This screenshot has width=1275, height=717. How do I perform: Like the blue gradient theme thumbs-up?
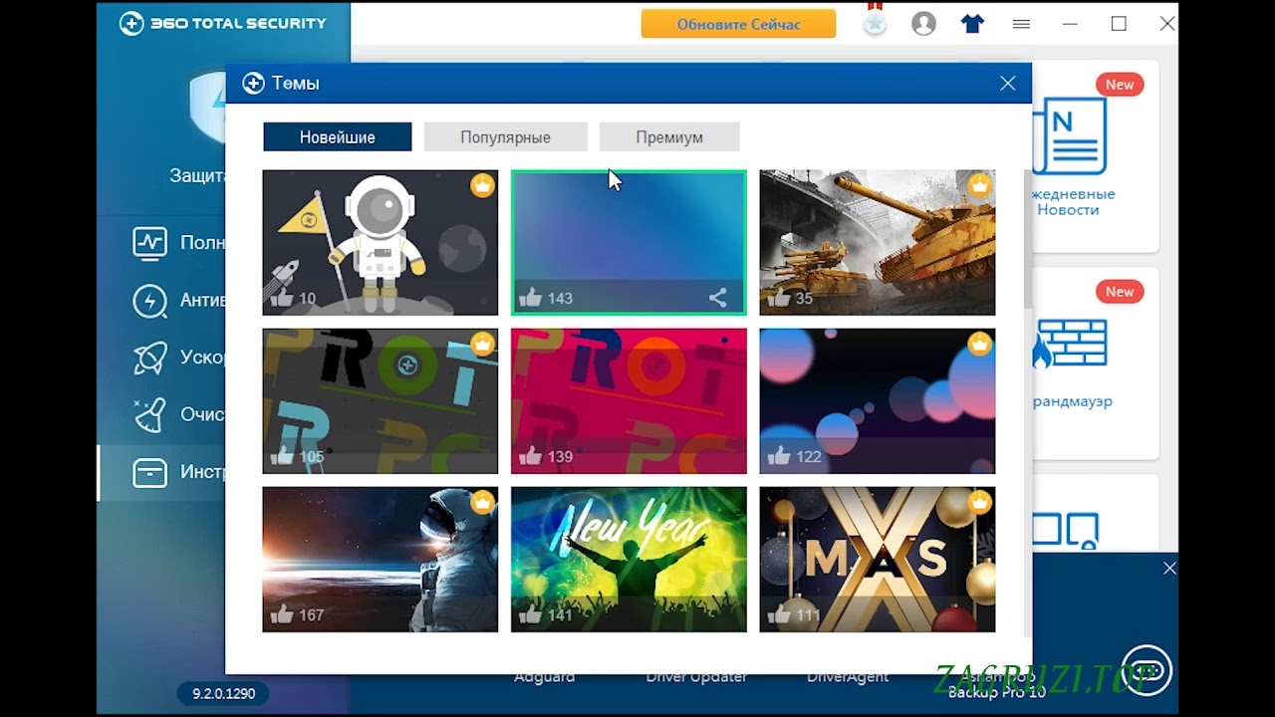coord(531,297)
